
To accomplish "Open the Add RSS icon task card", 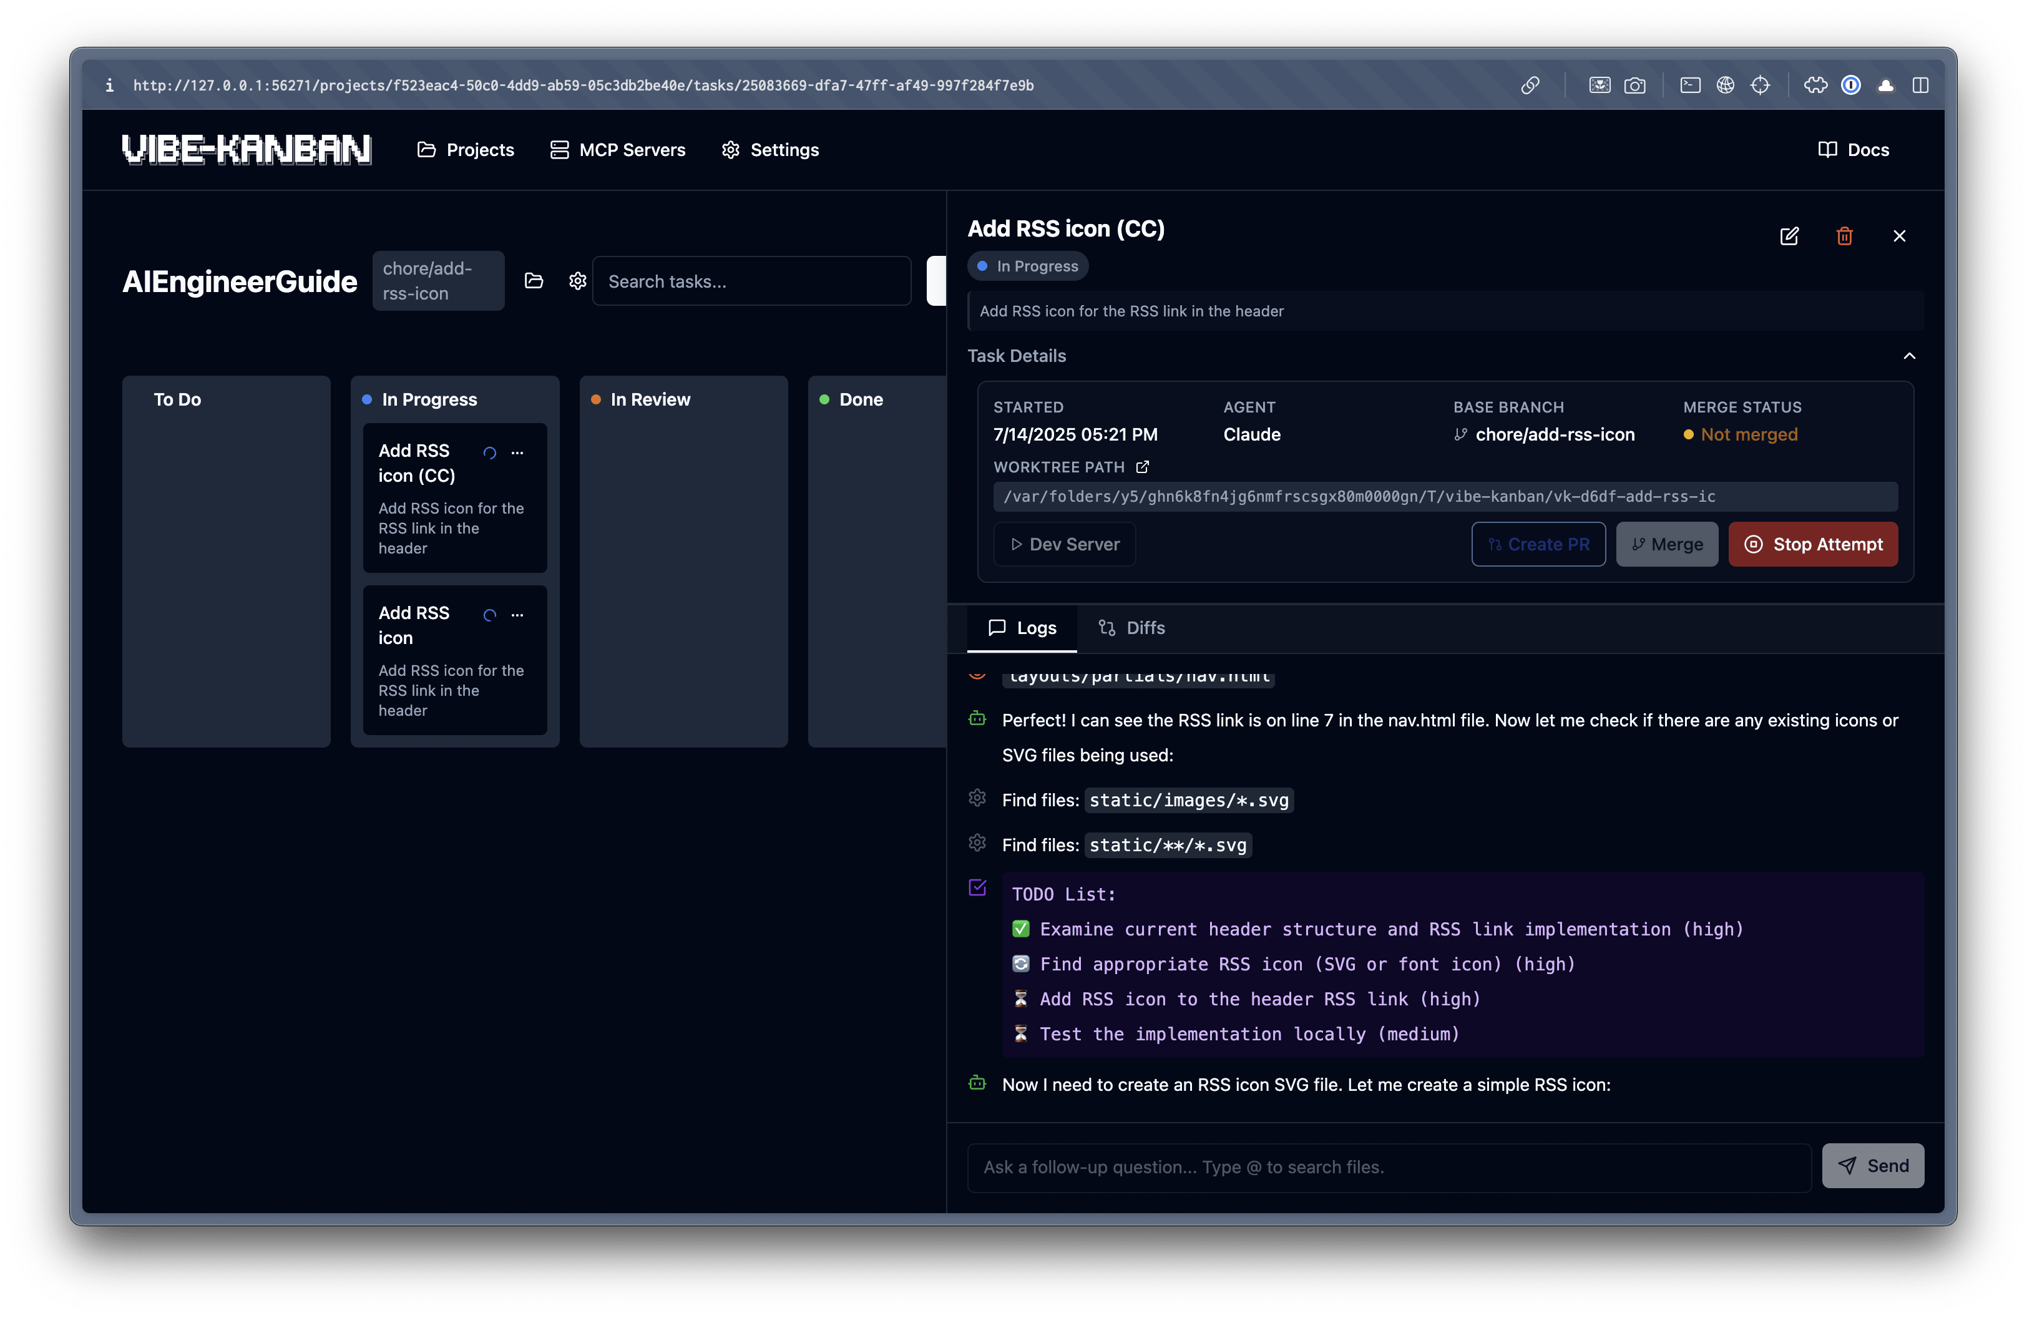I will coord(455,660).
